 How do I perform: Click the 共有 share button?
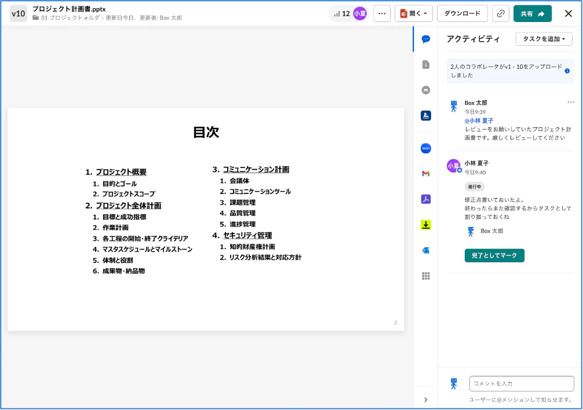pyautogui.click(x=533, y=14)
